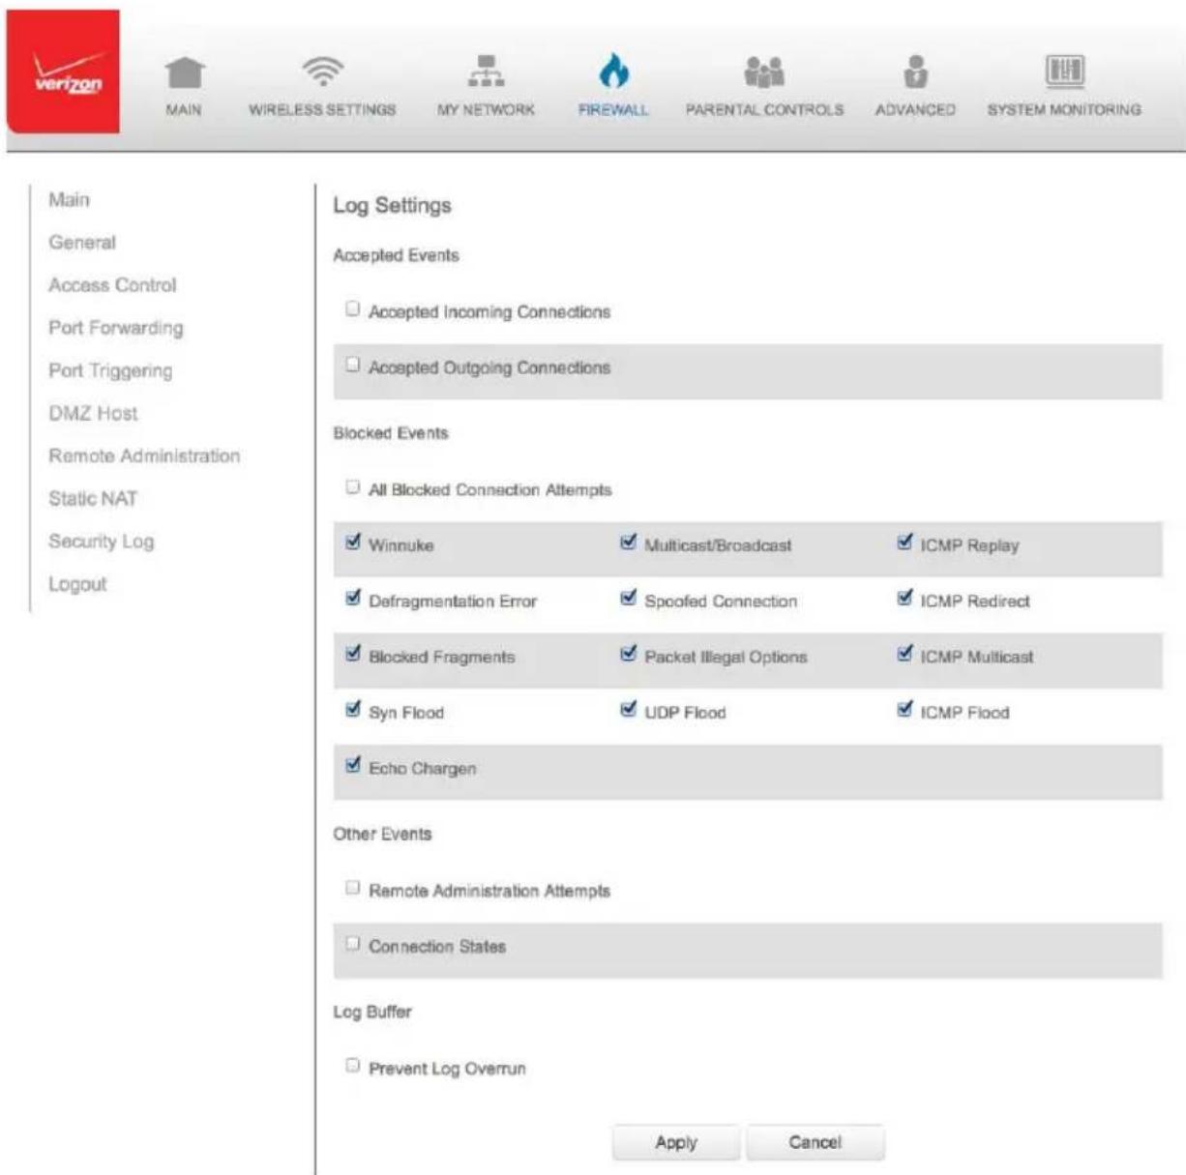Open the Main home icon
The height and width of the screenshot is (1175, 1186).
pyautogui.click(x=184, y=73)
